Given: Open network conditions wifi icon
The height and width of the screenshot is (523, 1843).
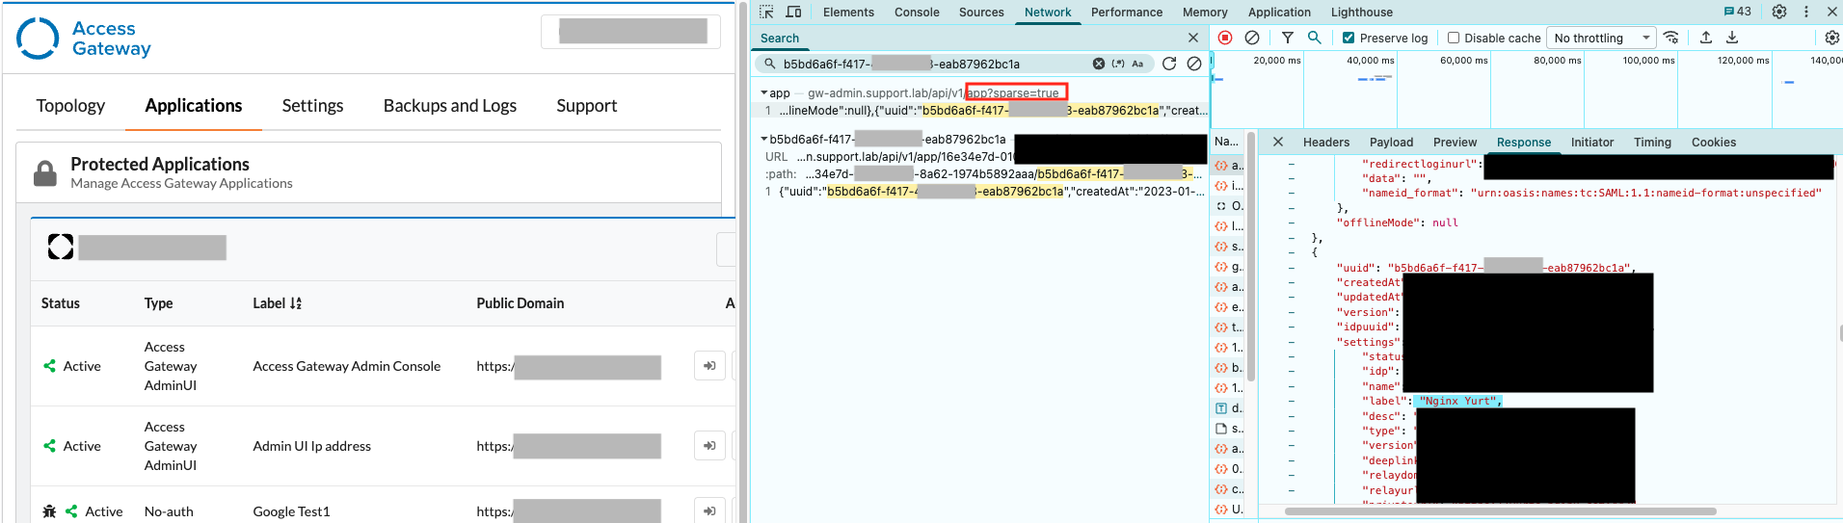Looking at the screenshot, I should [1671, 38].
